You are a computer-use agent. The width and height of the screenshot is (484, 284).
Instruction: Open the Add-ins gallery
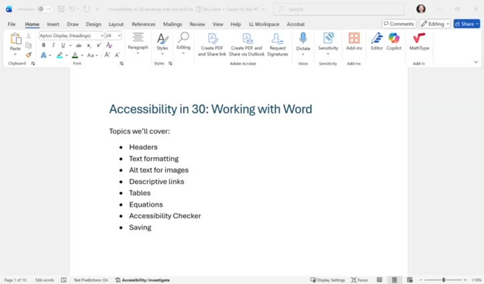[354, 42]
